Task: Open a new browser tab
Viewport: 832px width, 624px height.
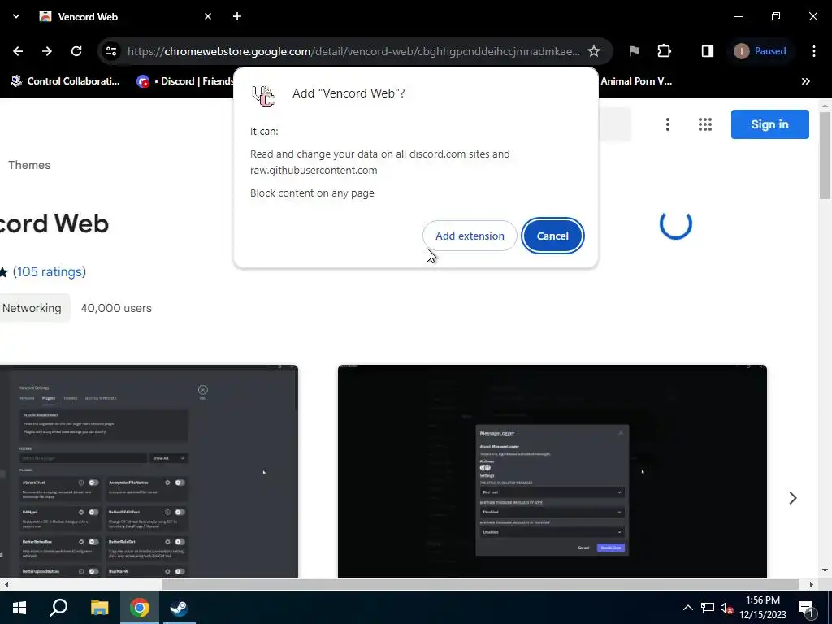Action: pos(237,16)
